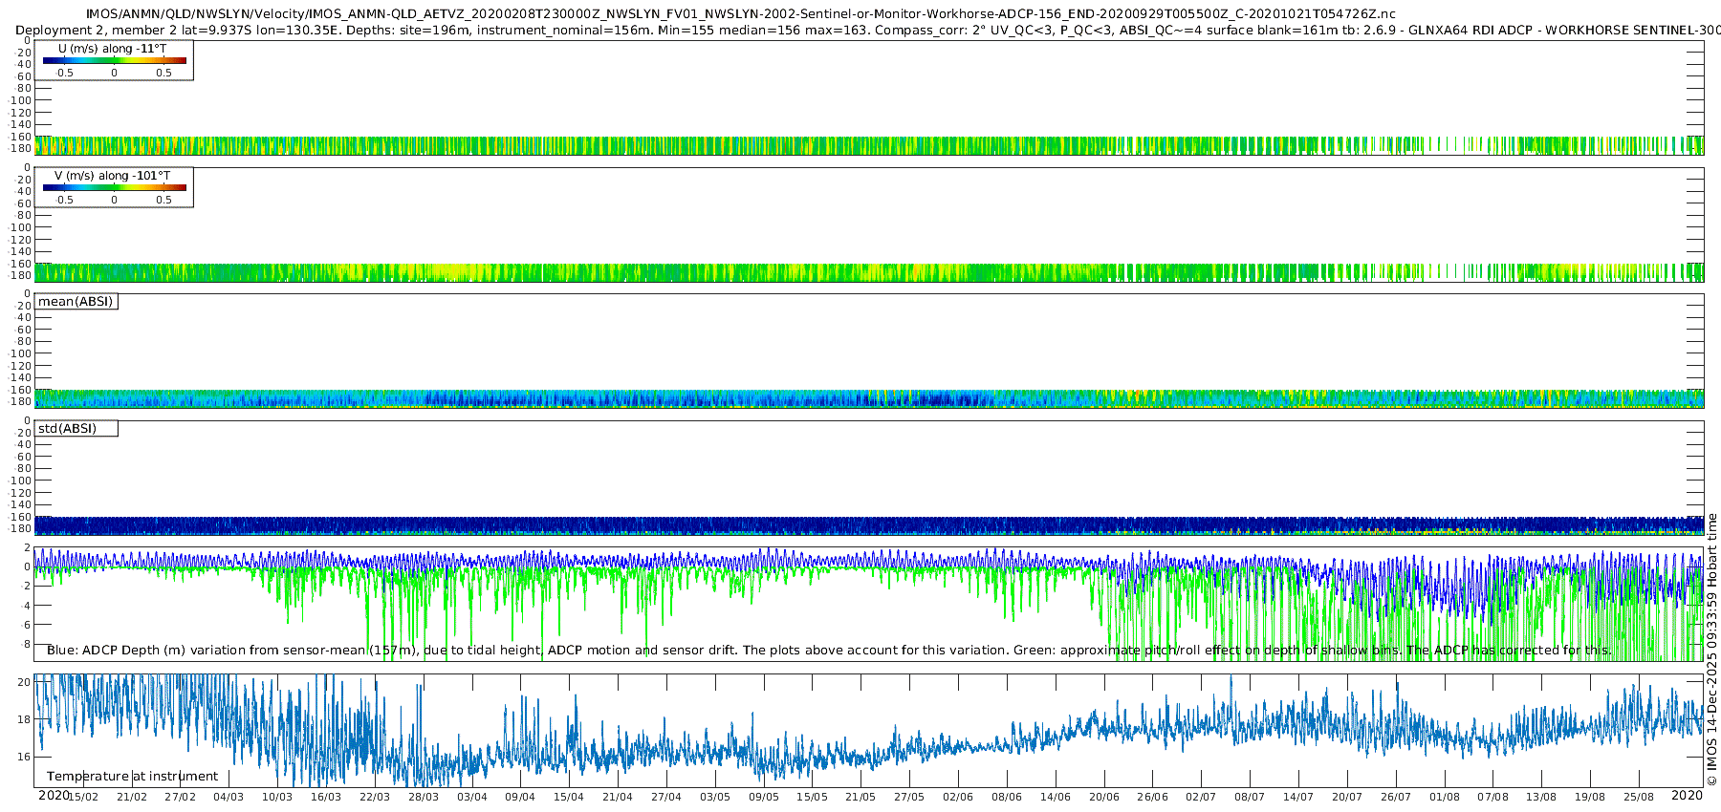1721x812 pixels.
Task: Select the 'V (m/s) along -101°T' legend title
Action: (x=112, y=176)
